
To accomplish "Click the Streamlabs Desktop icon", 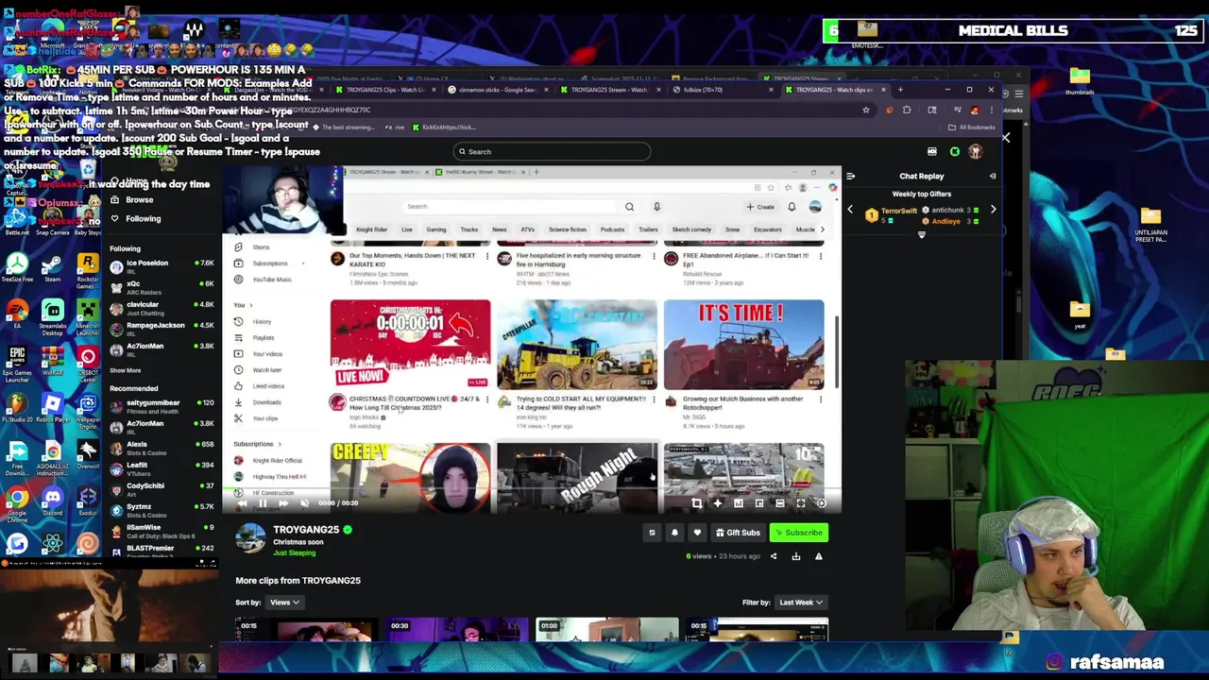I will coord(52,315).
